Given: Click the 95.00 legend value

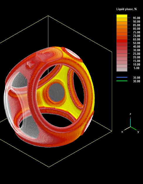Looking at the screenshot, I should [x=137, y=18].
